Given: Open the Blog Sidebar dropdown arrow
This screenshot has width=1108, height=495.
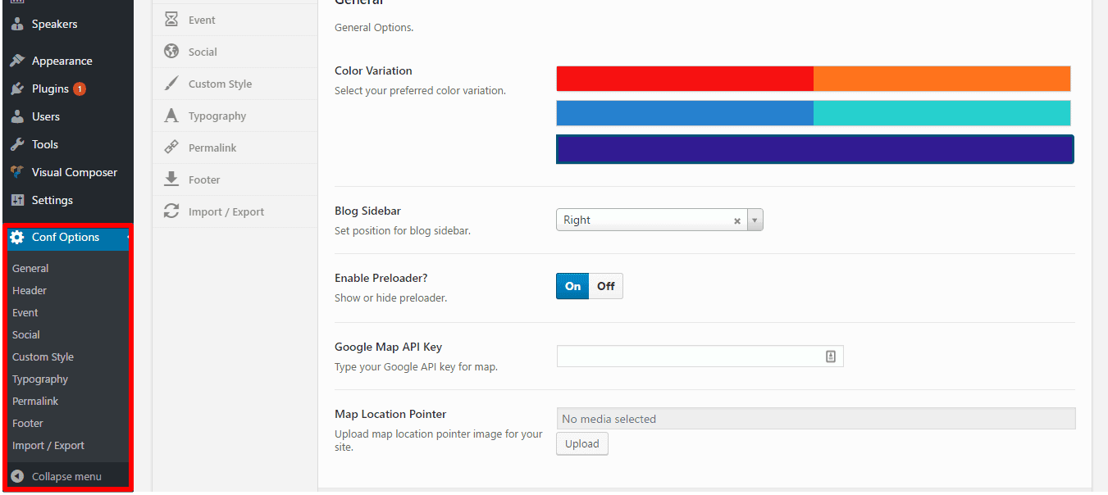Looking at the screenshot, I should pos(755,220).
